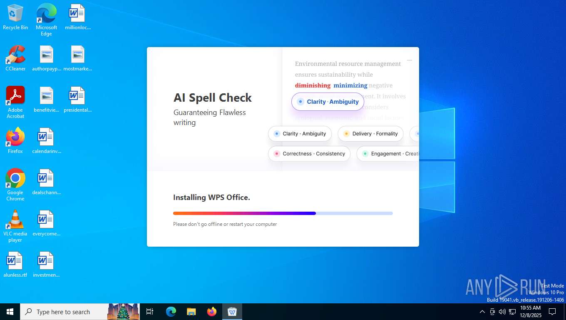The height and width of the screenshot is (320, 566).
Task: Minimize the WPS Office installer window
Action: click(410, 60)
